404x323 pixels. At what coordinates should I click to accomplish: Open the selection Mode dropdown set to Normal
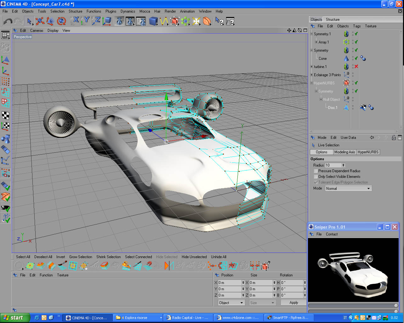[348, 188]
